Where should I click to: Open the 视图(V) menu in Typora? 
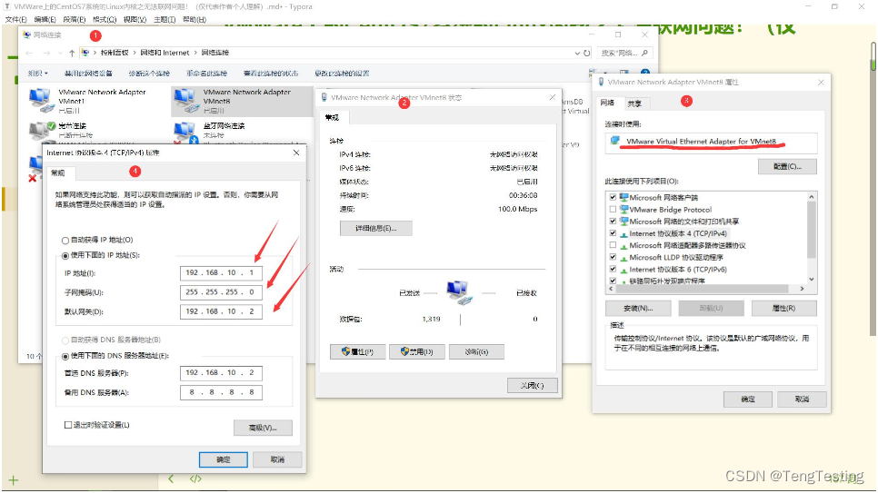[135, 20]
